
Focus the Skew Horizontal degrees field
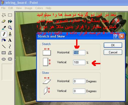point(79,81)
